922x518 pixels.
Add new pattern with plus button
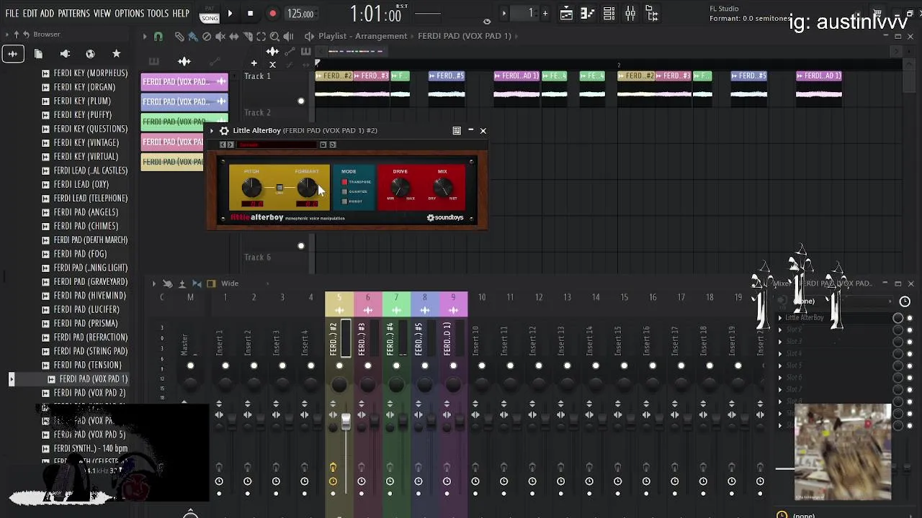tap(545, 13)
